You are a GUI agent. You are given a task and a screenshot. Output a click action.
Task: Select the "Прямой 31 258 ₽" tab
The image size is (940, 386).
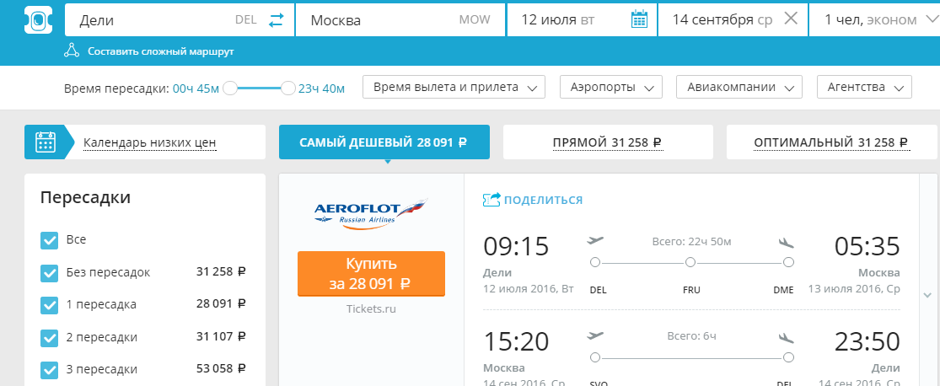607,142
